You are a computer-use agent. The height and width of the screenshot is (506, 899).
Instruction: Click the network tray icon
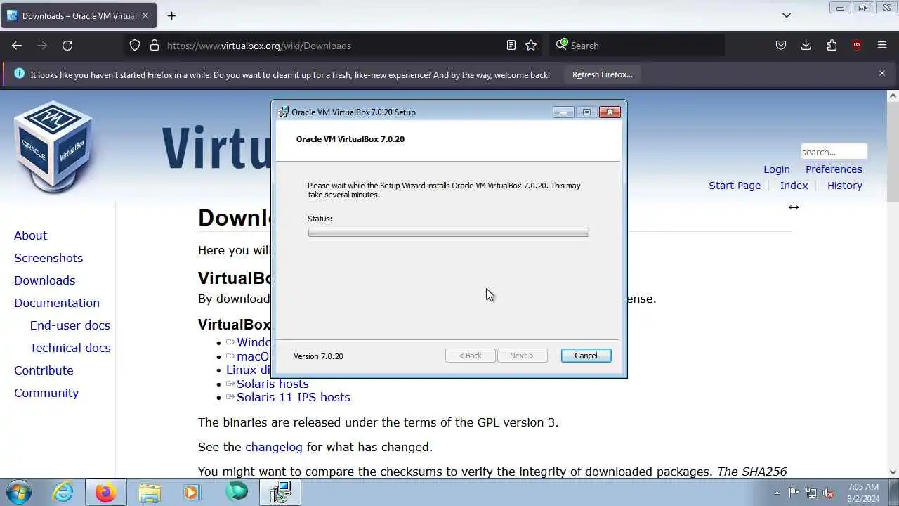click(811, 493)
